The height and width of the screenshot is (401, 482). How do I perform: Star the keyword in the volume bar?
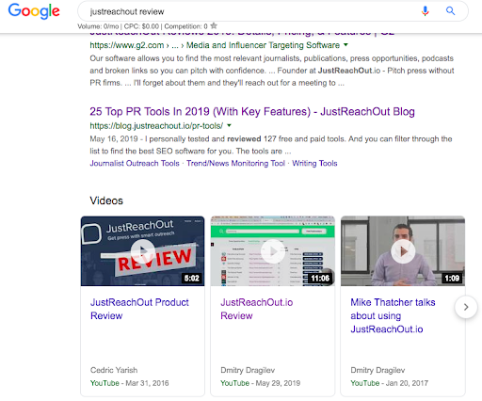click(x=214, y=25)
